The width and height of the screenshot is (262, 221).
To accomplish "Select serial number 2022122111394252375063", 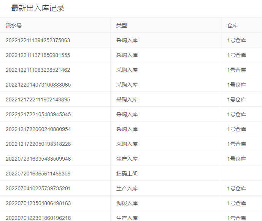I will pyautogui.click(x=38, y=40).
